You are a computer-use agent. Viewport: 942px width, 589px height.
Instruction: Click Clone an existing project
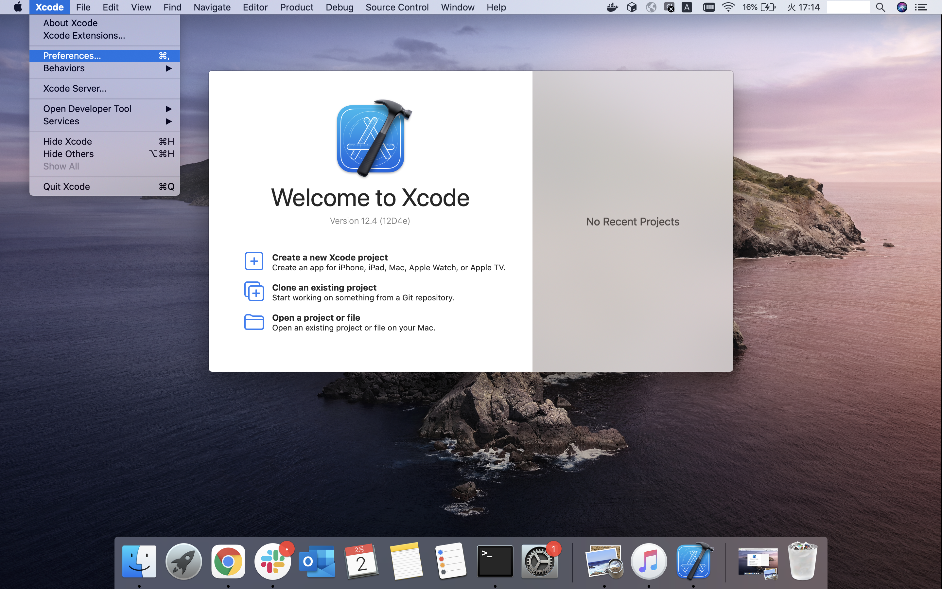pos(324,288)
